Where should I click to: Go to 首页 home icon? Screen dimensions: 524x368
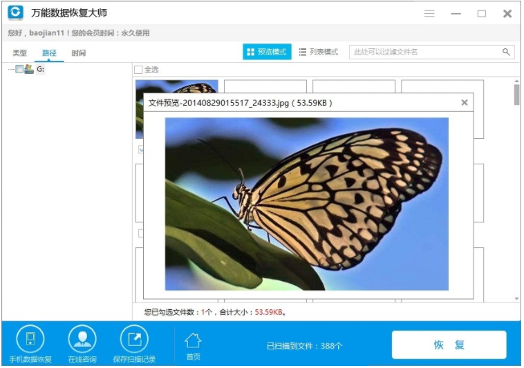[193, 341]
